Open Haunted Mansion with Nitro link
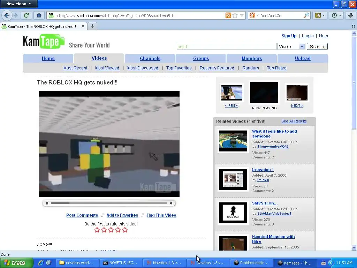This screenshot has width=357, height=268. pos(273,239)
